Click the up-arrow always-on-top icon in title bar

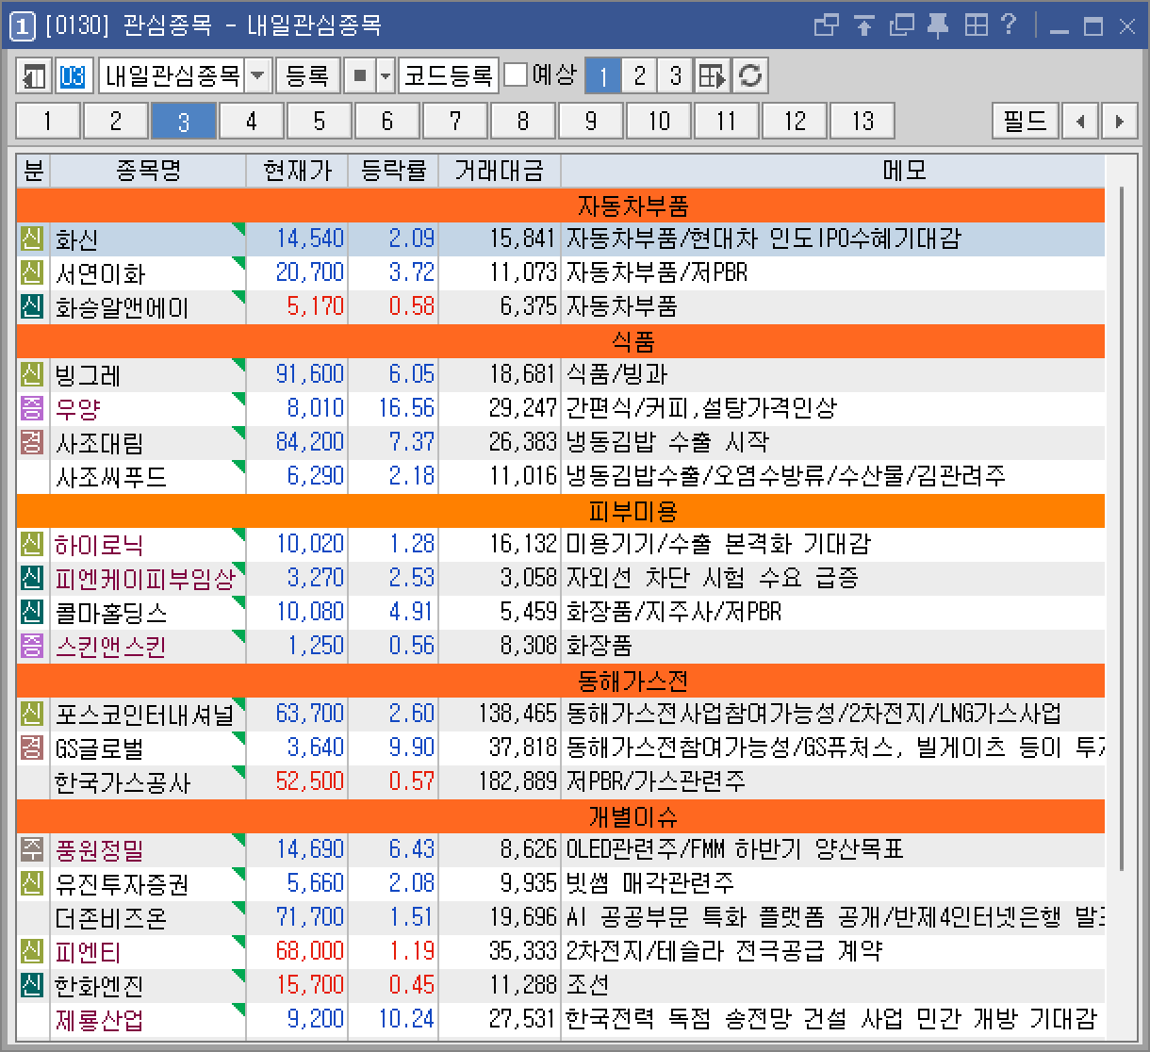863,25
